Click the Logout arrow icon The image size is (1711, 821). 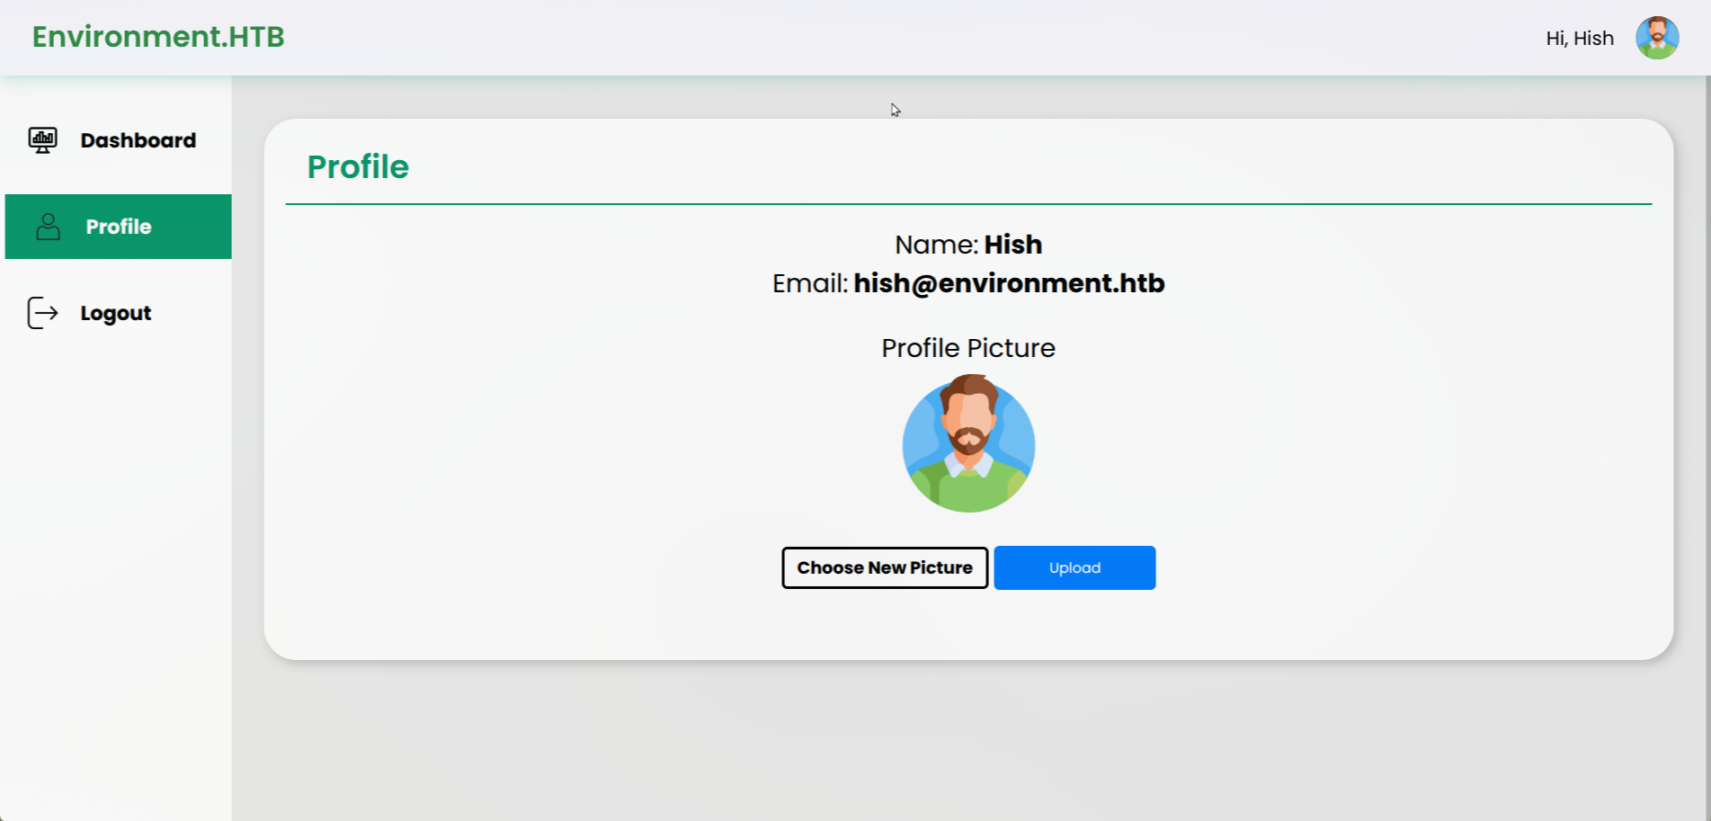coord(42,313)
